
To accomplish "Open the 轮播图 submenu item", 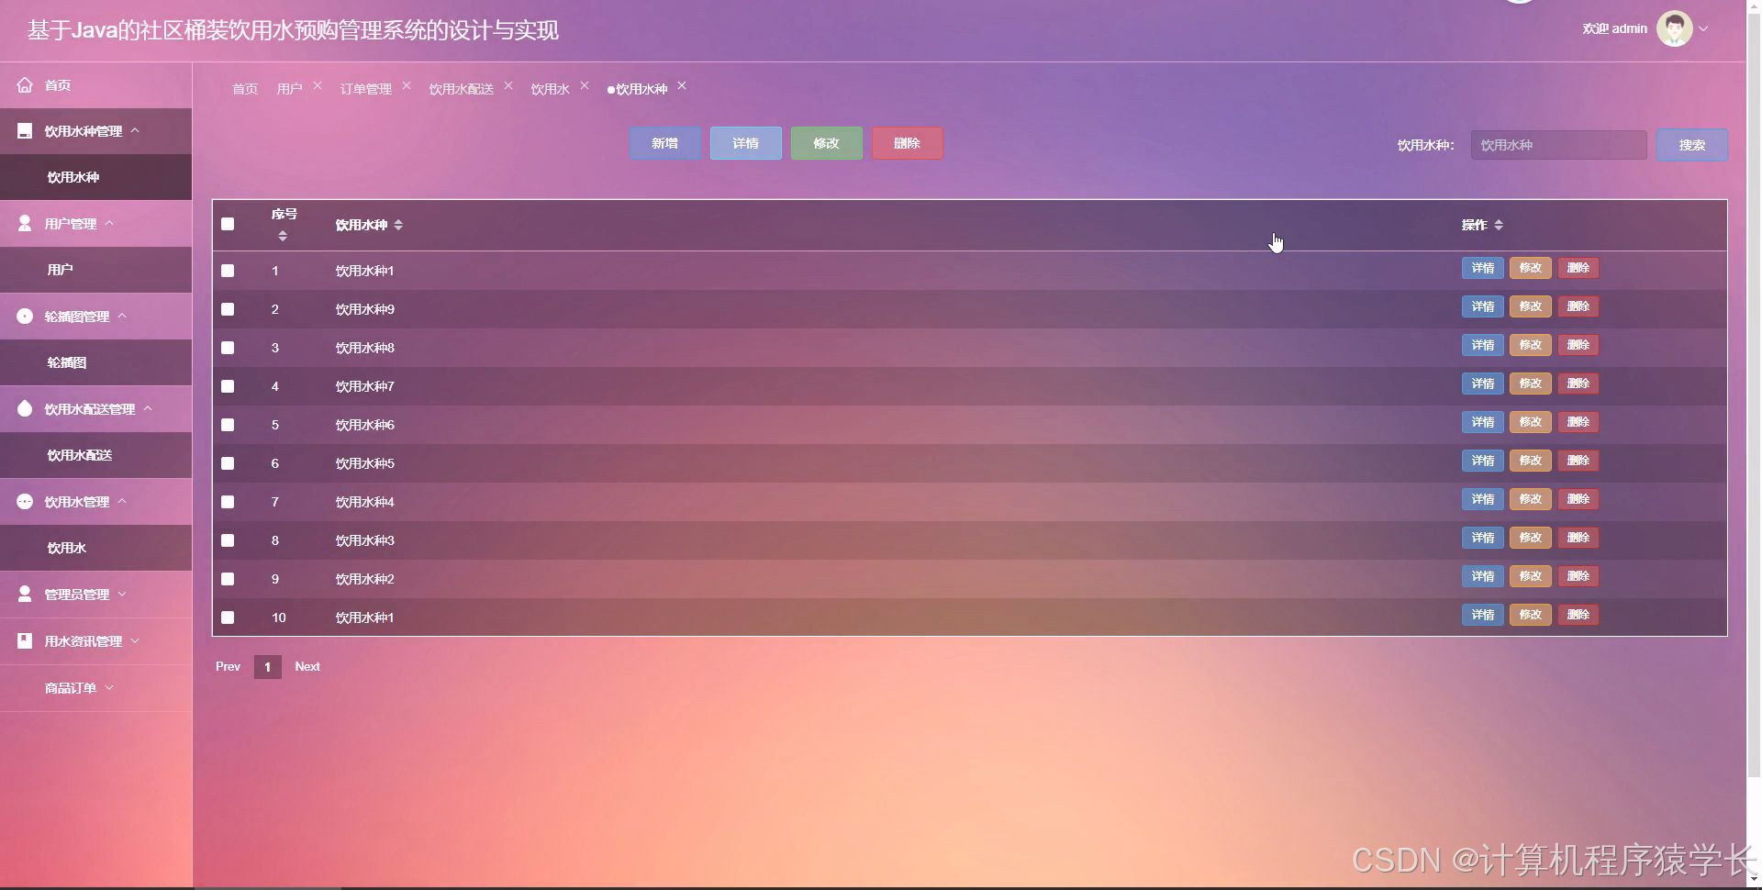I will [x=95, y=362].
